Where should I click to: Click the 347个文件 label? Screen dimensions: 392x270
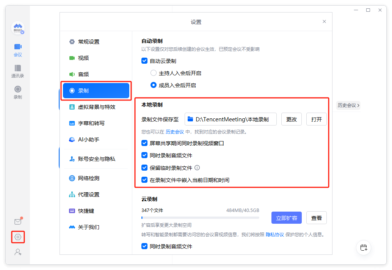point(152,210)
